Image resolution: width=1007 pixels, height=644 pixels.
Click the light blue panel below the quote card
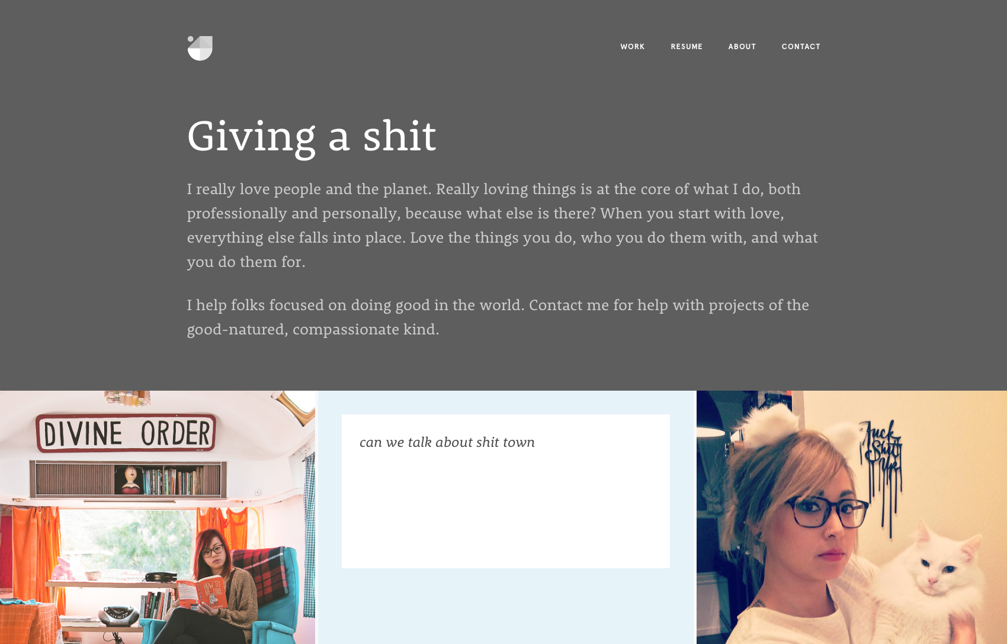tap(506, 606)
